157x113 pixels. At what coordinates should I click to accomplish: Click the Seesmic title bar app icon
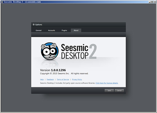(2, 2)
